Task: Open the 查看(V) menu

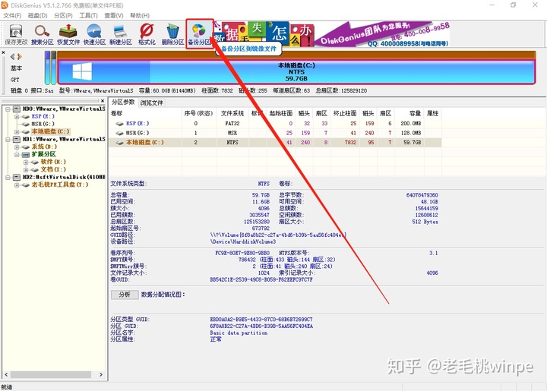Action: click(x=114, y=15)
